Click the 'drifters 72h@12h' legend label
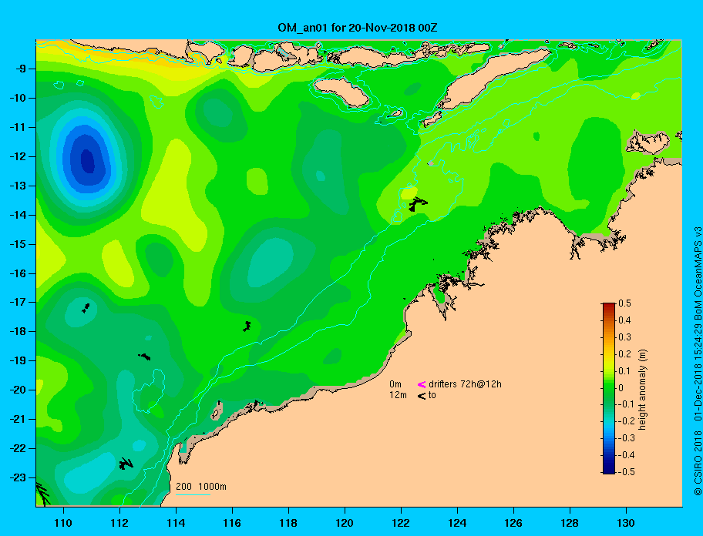 [x=465, y=384]
